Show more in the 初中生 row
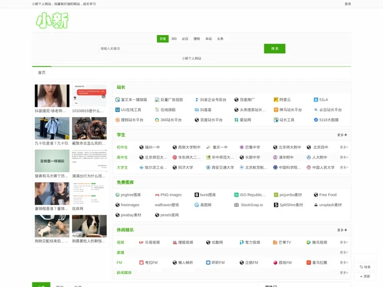This screenshot has width=383, height=287. pos(344,147)
